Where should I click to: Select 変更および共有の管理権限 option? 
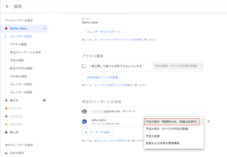pos(163,143)
